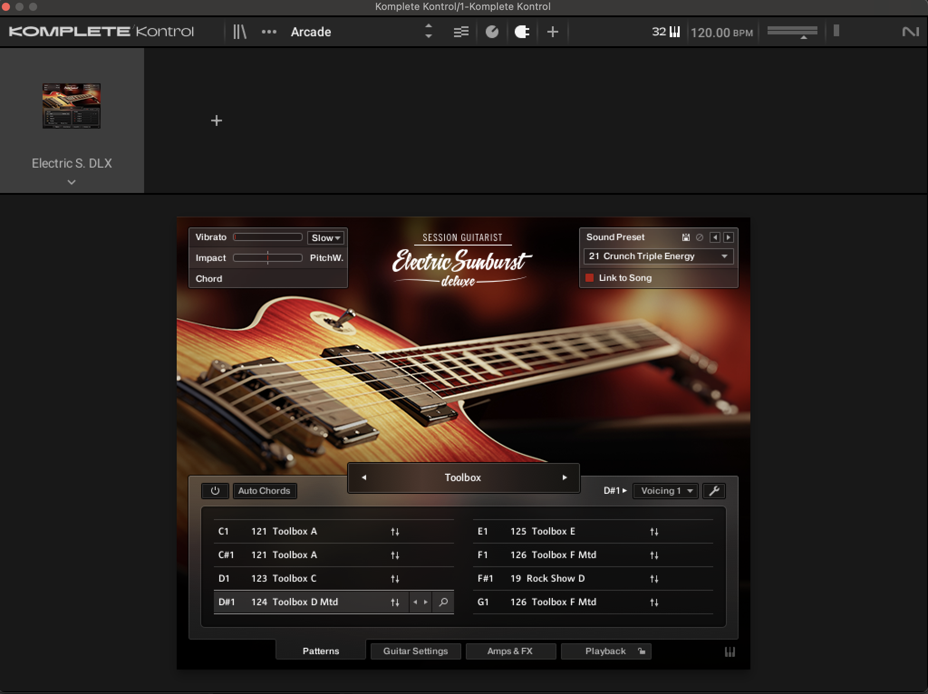Click strum direction arrows on C1 row
The image size is (928, 694).
[x=395, y=532]
